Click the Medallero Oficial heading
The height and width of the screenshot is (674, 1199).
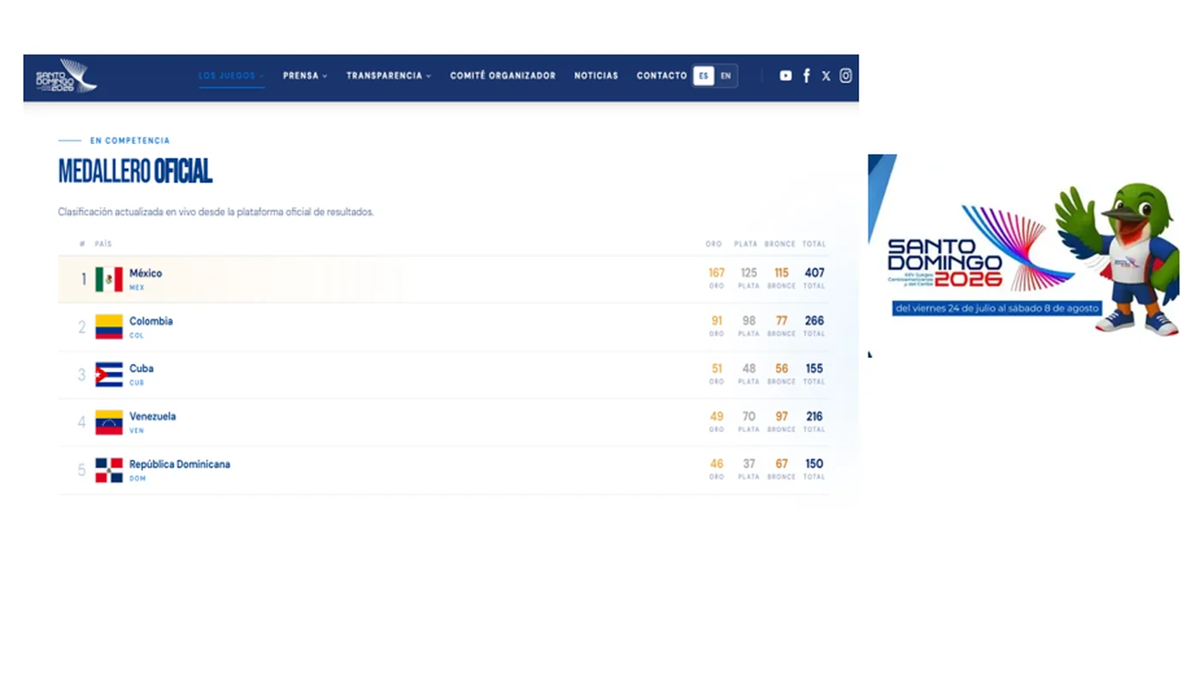(x=135, y=171)
